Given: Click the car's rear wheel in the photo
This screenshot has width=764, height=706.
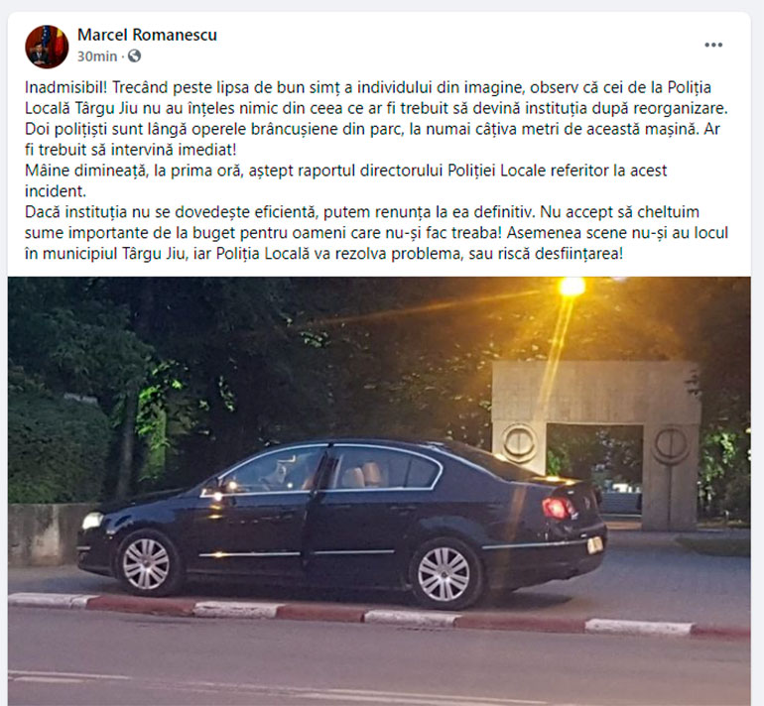Looking at the screenshot, I should pos(445,574).
